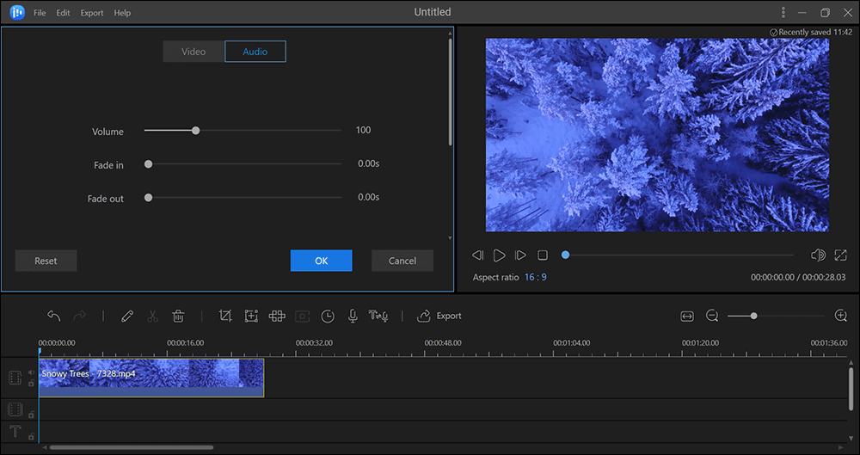Click the Volume slider handle
Image resolution: width=860 pixels, height=455 pixels.
point(196,131)
